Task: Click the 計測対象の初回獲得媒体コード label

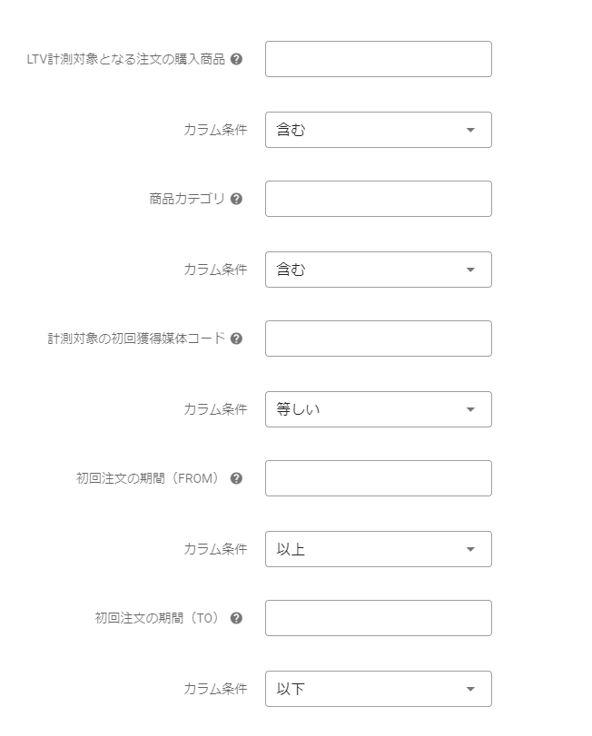Action: point(136,339)
